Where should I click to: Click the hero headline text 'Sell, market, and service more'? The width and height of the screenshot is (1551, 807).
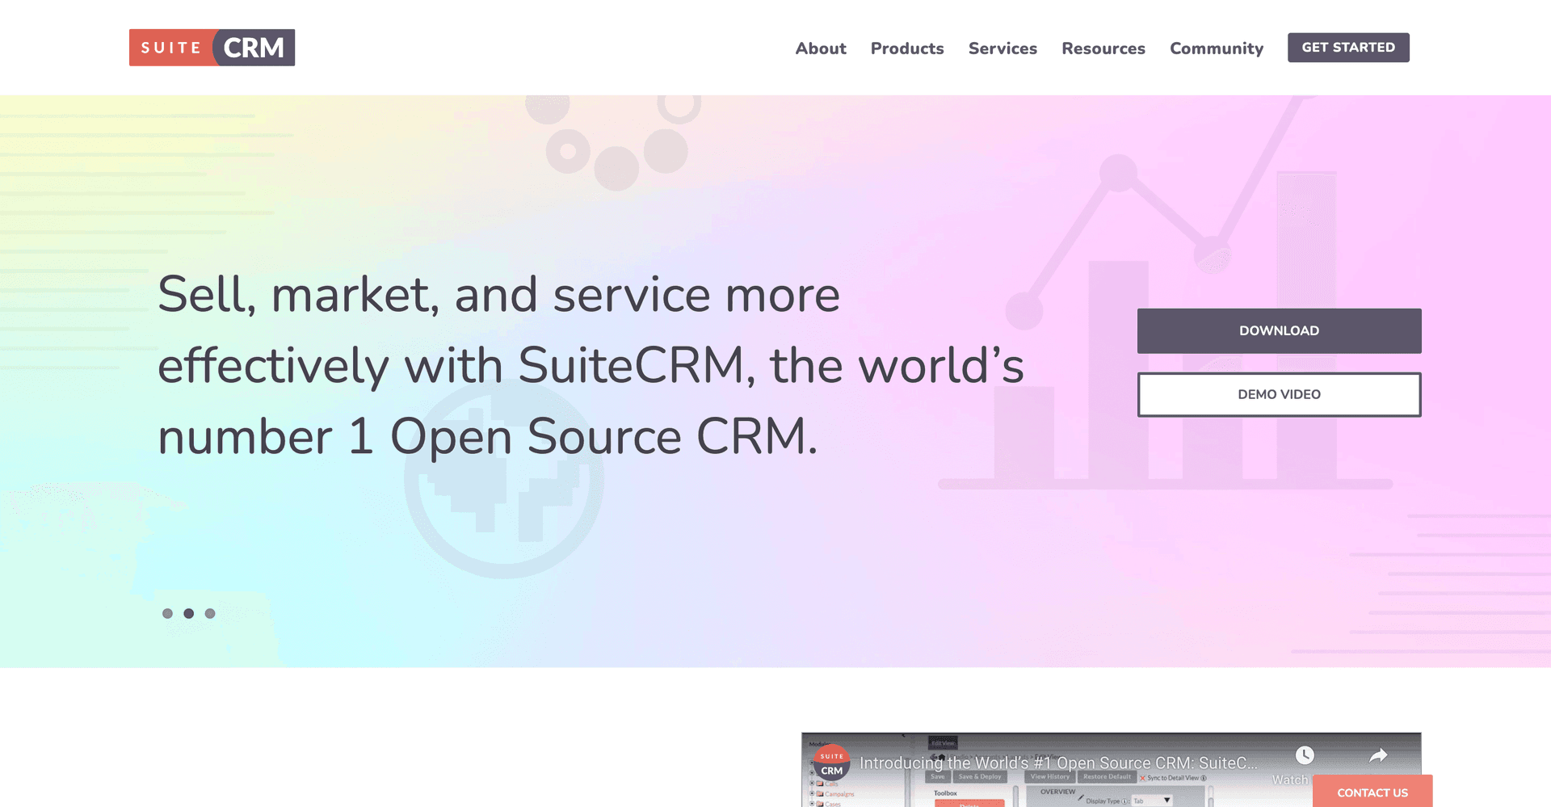(498, 294)
